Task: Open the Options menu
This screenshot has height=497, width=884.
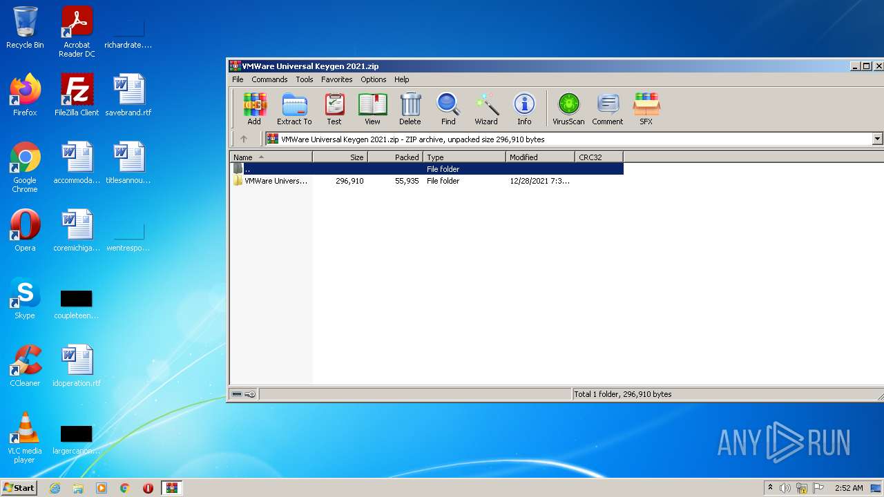Action: click(x=374, y=79)
